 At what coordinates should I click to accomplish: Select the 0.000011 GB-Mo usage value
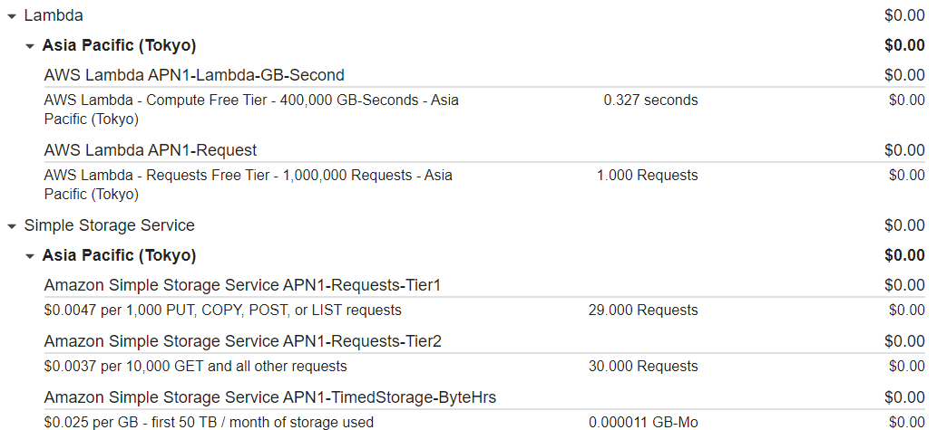(x=644, y=422)
